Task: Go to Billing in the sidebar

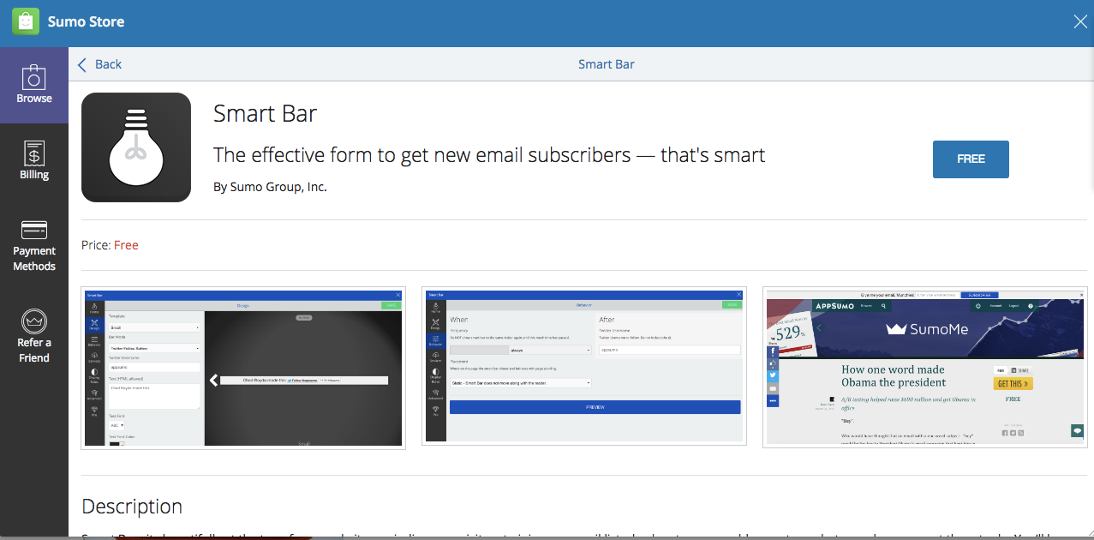Action: 34,161
